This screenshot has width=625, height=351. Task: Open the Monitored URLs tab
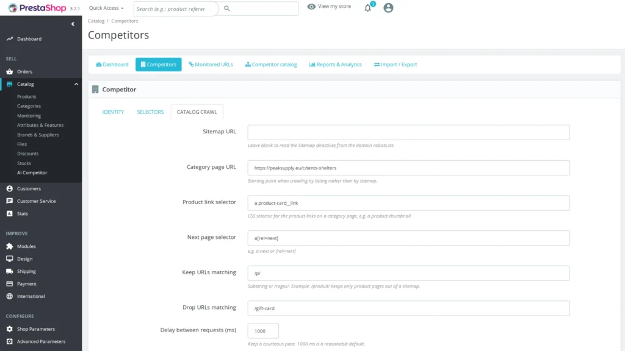pyautogui.click(x=211, y=65)
